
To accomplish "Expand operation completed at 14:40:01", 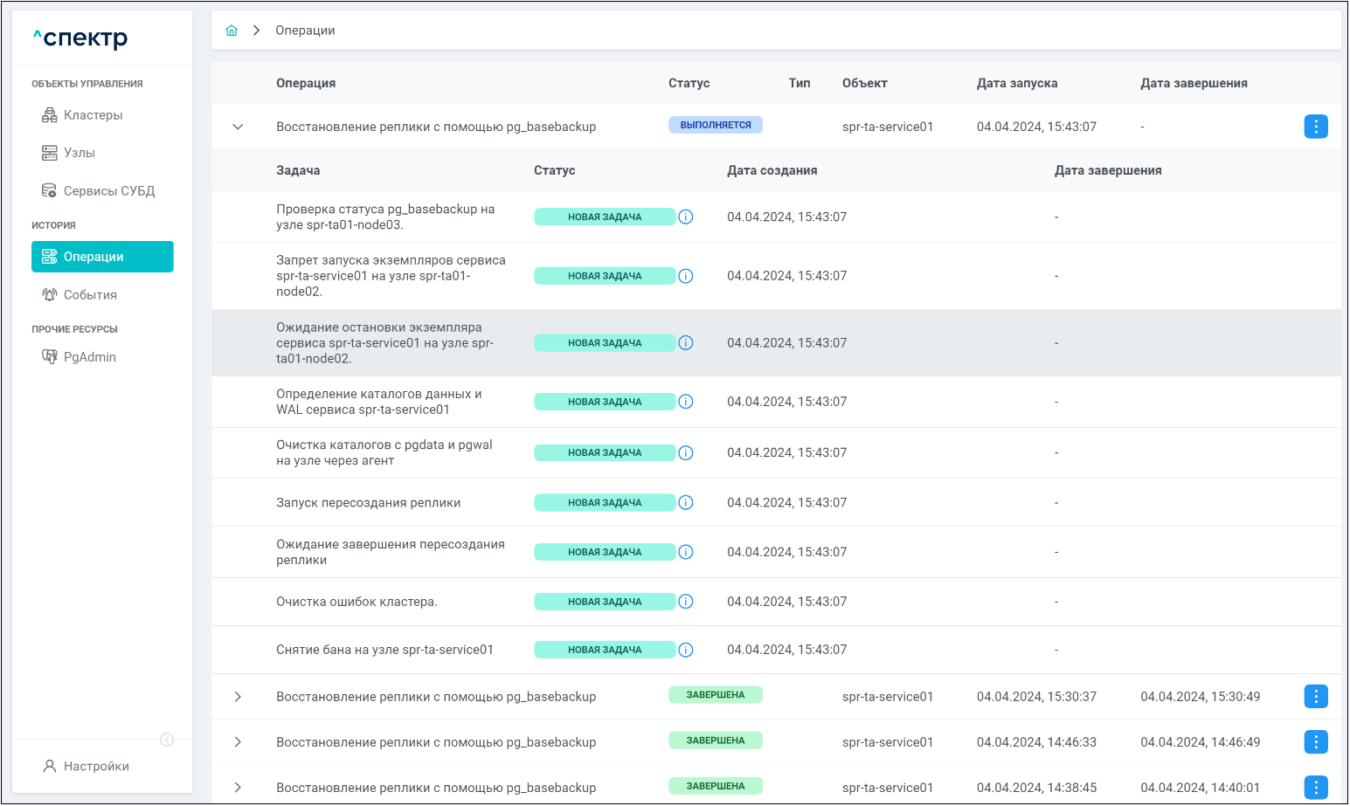I will coord(238,788).
